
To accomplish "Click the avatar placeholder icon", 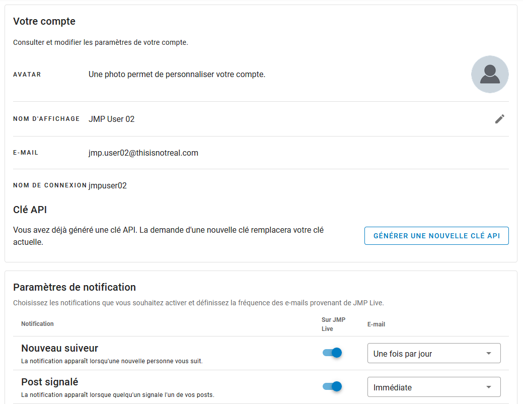I will 489,74.
